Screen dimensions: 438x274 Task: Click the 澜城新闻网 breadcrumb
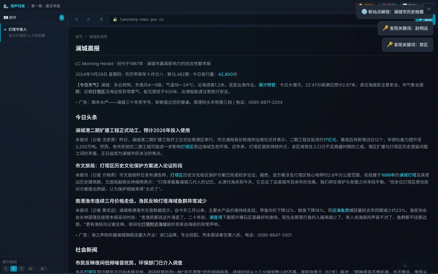coord(98,37)
